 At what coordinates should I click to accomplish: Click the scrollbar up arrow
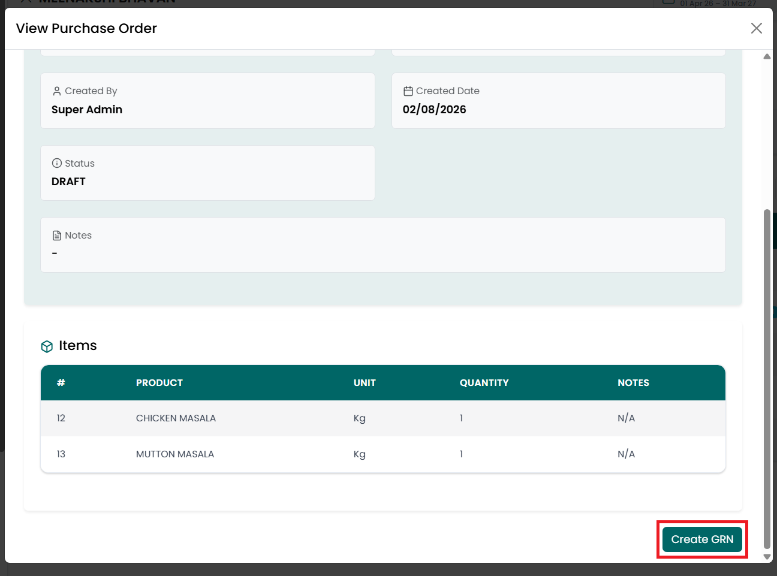tap(767, 56)
